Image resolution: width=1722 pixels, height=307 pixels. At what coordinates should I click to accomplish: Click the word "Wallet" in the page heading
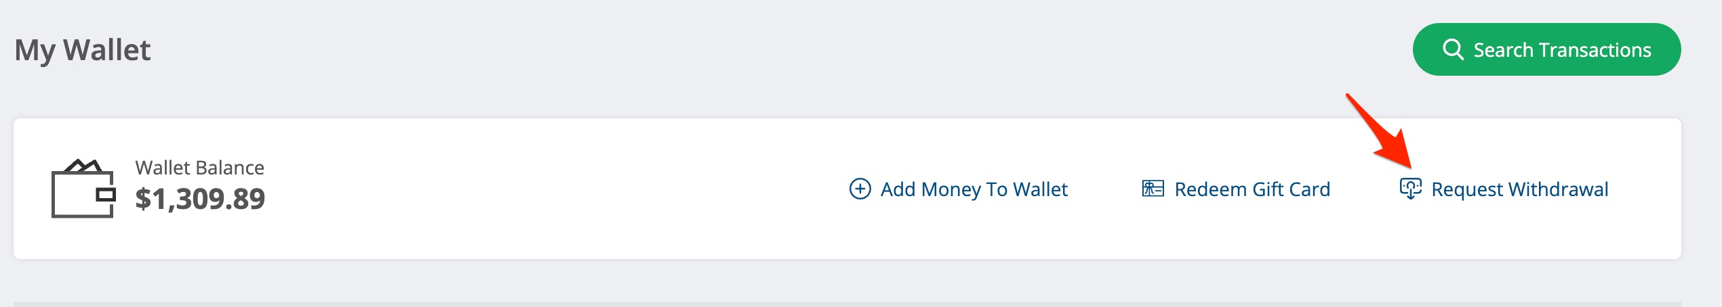(106, 50)
